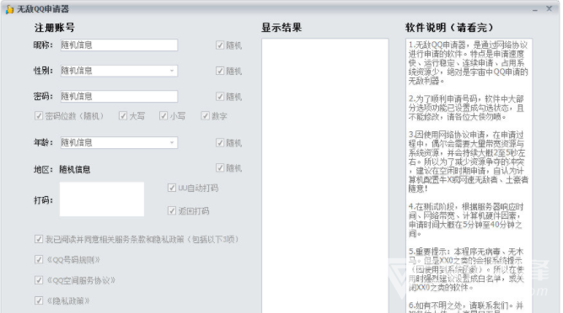This screenshot has width=563, height=313.
Task: Click the 打码 captcha image box
Action: pyautogui.click(x=102, y=199)
